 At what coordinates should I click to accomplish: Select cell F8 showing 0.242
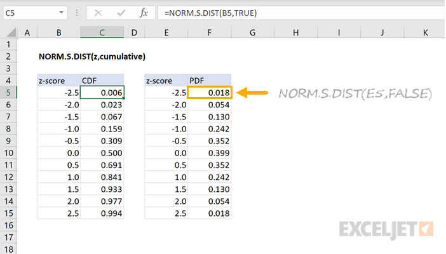click(210, 128)
